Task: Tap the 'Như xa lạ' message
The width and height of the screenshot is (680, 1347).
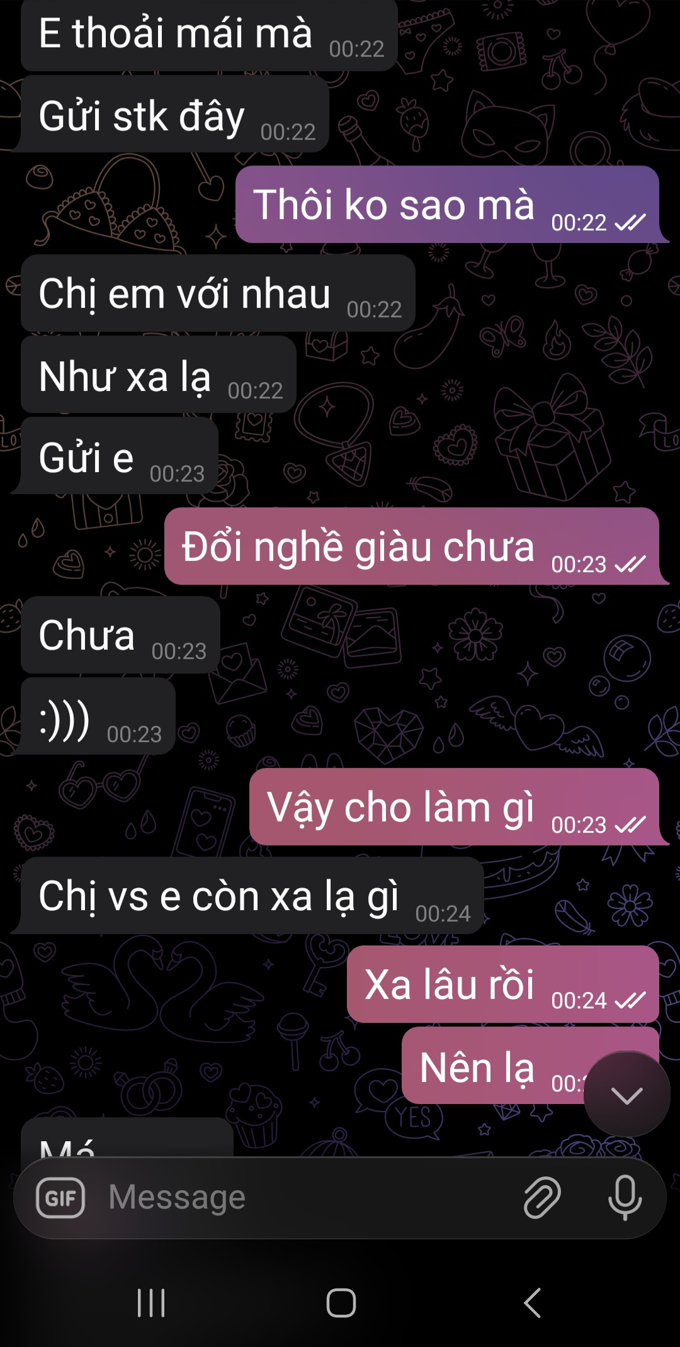Action: (x=158, y=375)
